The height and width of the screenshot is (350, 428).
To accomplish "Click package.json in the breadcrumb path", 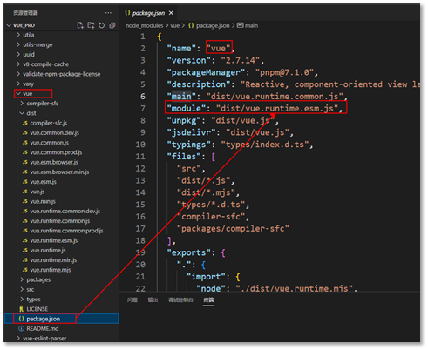I will 213,25.
